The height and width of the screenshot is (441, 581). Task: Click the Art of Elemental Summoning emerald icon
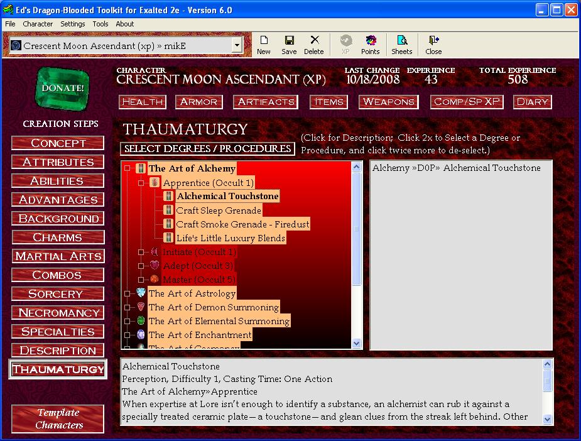(141, 320)
